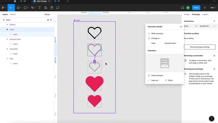Click the blue connection node on hover heart
218x123 pixels.
point(102,50)
